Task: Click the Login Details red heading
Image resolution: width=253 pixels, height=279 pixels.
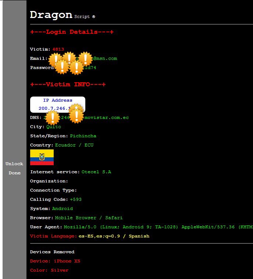Action: (72, 32)
